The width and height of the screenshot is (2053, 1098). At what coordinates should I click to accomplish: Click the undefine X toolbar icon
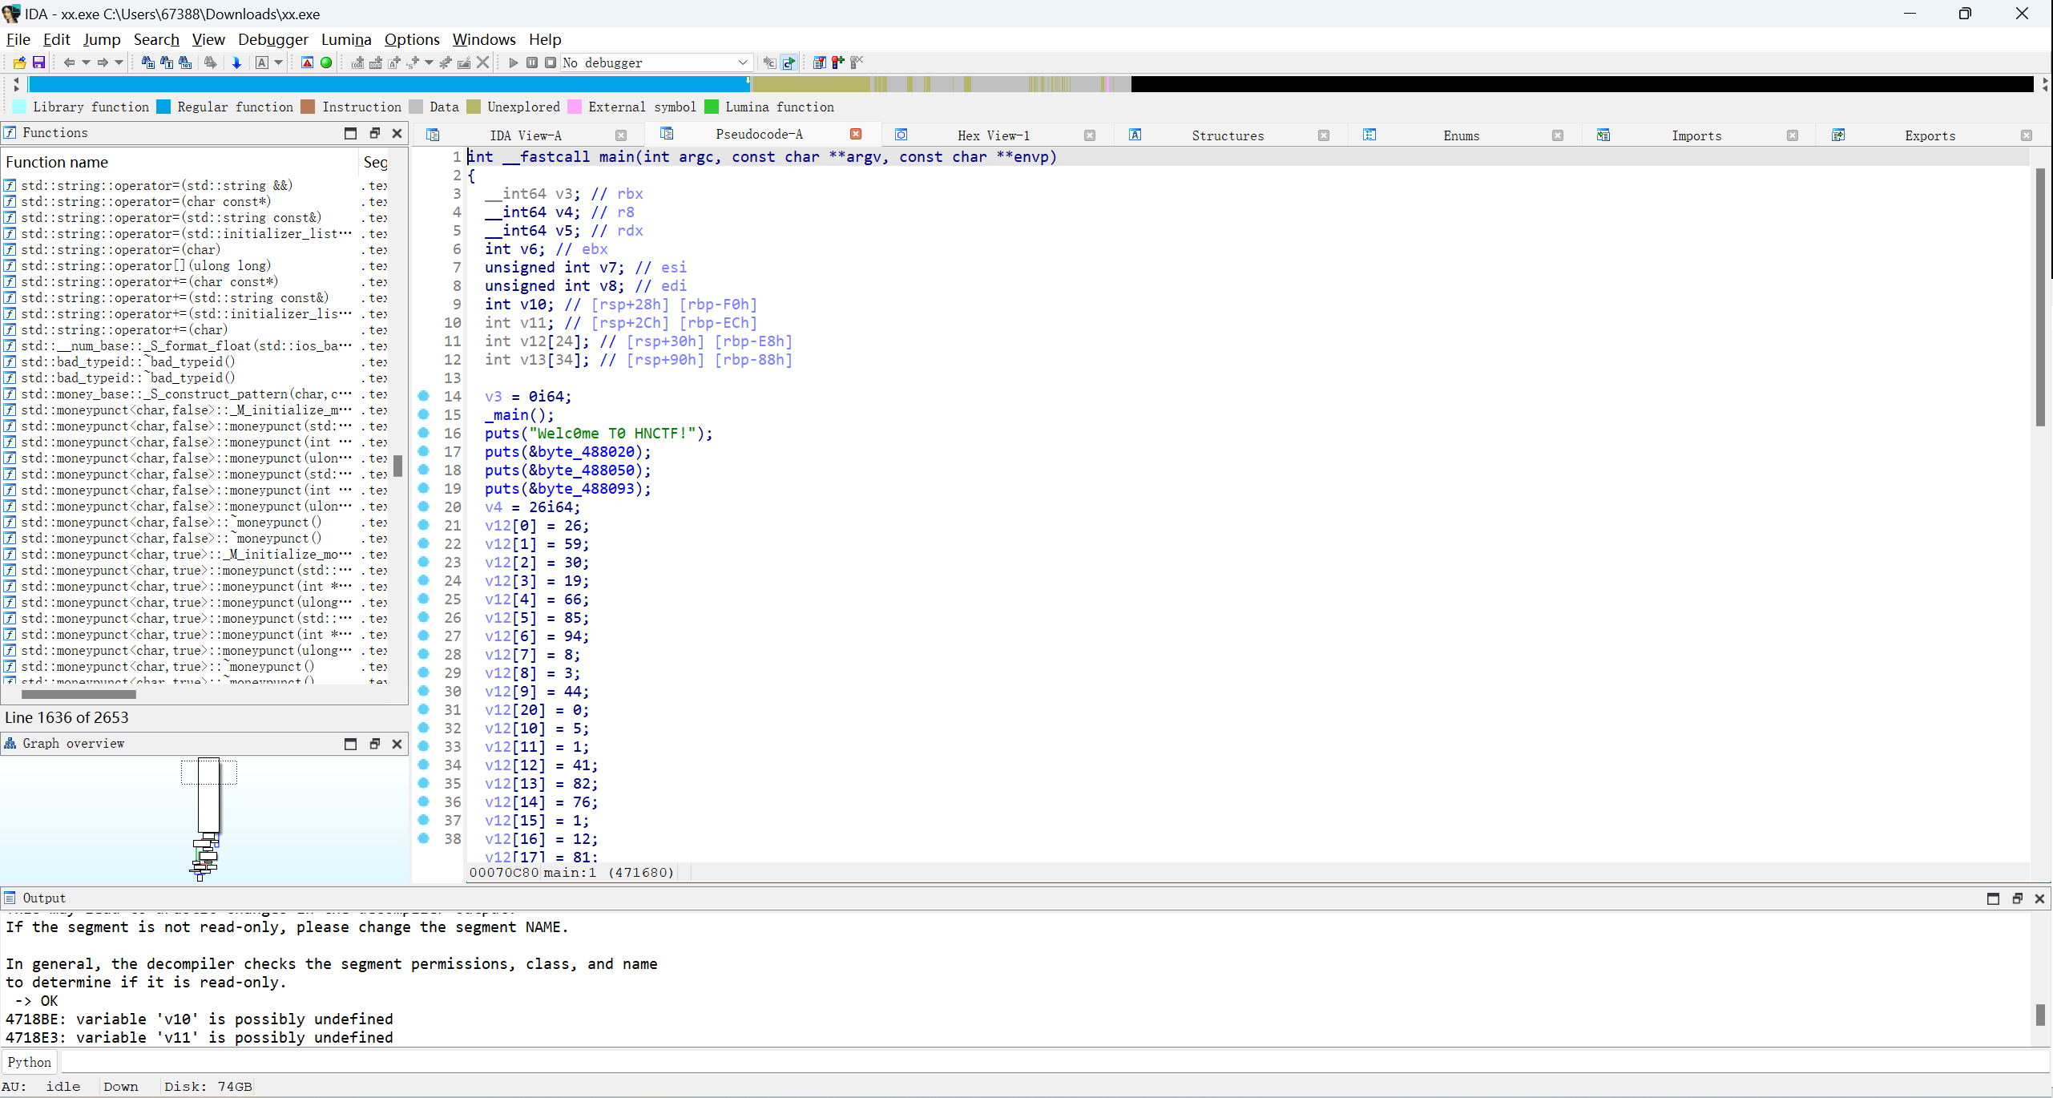[x=482, y=63]
